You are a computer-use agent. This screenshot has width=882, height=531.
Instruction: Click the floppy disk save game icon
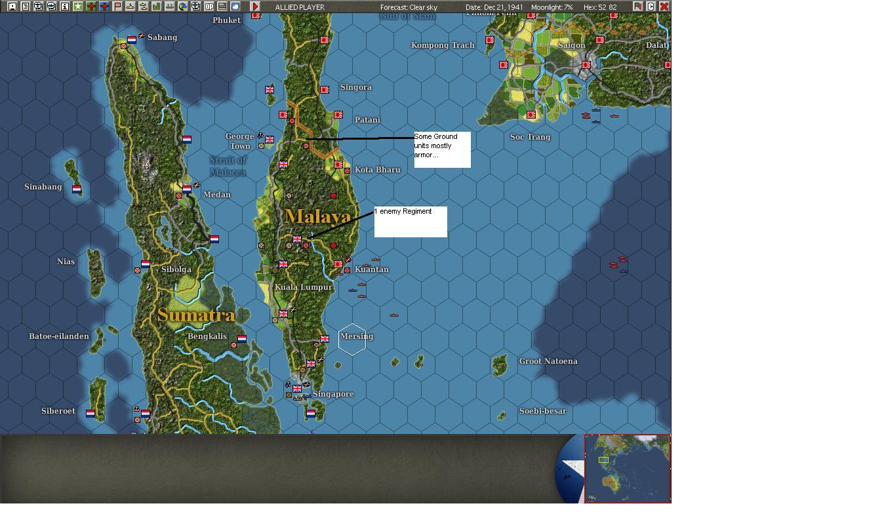[x=12, y=7]
